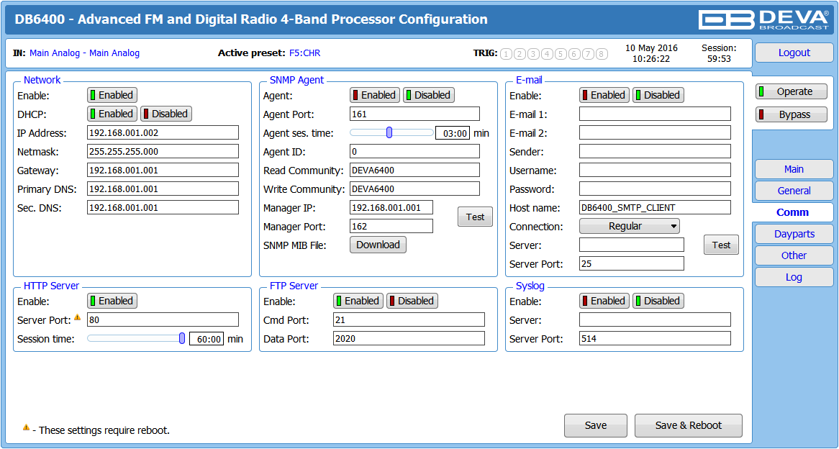Screen dimensions: 839x449
Task: Click the FTP Cmd Port field
Action: point(409,320)
